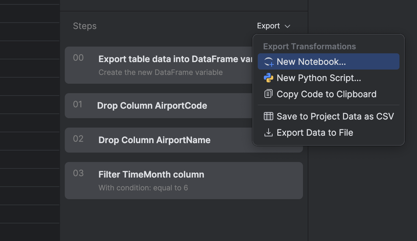Screen dimensions: 417x241
Task: Choose the New Notebook... menu entry
Action: pos(311,62)
